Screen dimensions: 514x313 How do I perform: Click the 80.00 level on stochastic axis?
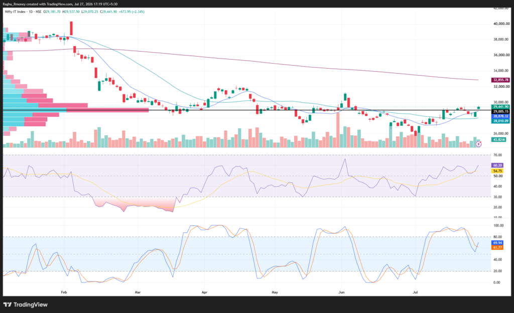tap(497, 237)
